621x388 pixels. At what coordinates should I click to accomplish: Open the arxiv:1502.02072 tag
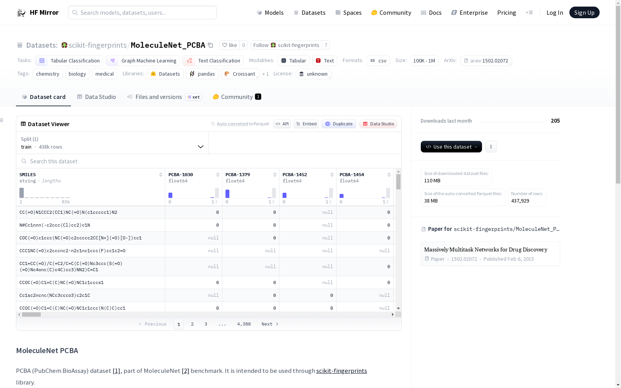(x=486, y=61)
